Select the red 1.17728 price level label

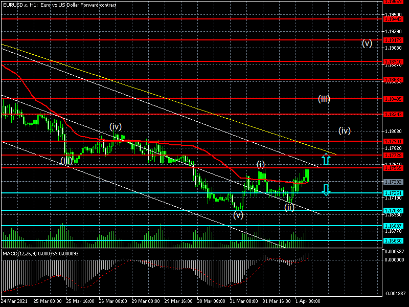click(x=393, y=156)
